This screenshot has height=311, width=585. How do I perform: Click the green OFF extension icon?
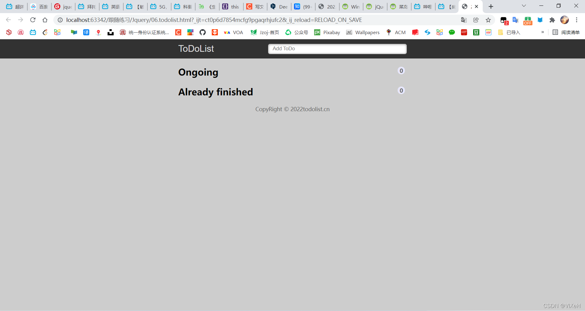pos(528,20)
